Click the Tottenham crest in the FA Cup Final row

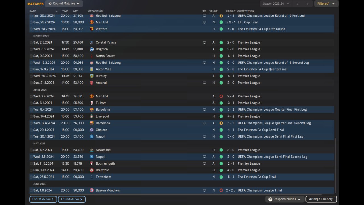tap(92, 177)
